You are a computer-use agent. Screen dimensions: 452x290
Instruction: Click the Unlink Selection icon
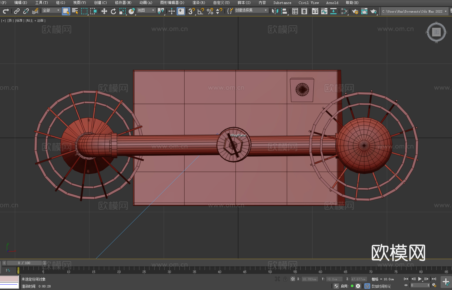click(x=26, y=11)
